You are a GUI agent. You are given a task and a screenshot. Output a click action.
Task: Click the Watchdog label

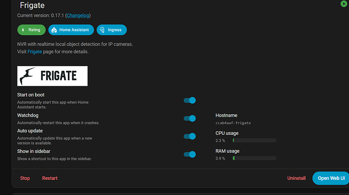28,115
